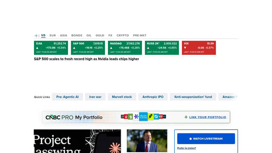Read the S&P 500 record high headline
This screenshot has height=153, width=272.
pyautogui.click(x=86, y=59)
